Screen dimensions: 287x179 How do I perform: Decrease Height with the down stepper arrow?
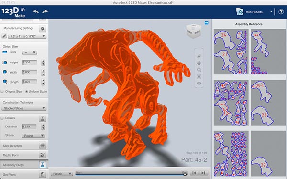[x=43, y=64]
